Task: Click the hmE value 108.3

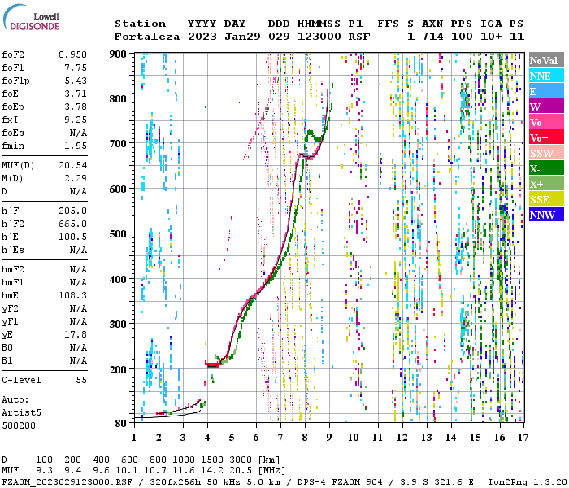Action: (x=74, y=295)
